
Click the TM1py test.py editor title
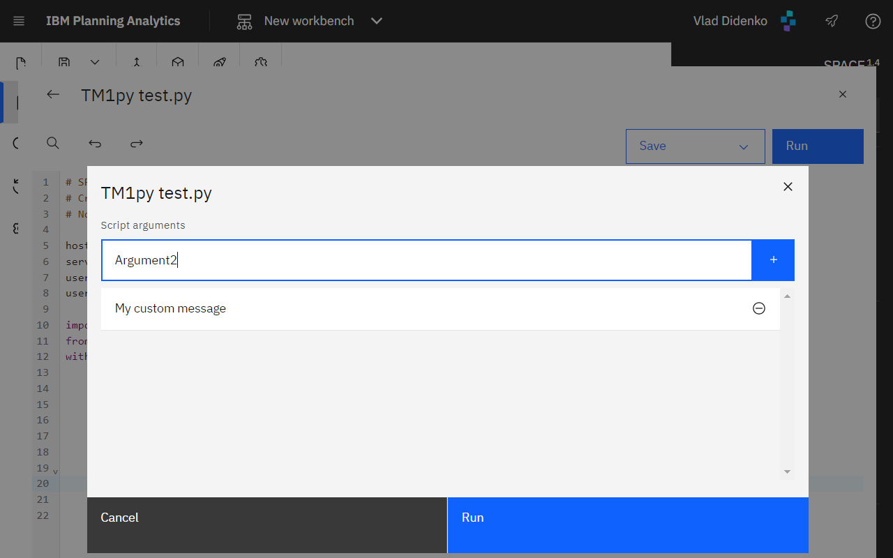pyautogui.click(x=136, y=95)
